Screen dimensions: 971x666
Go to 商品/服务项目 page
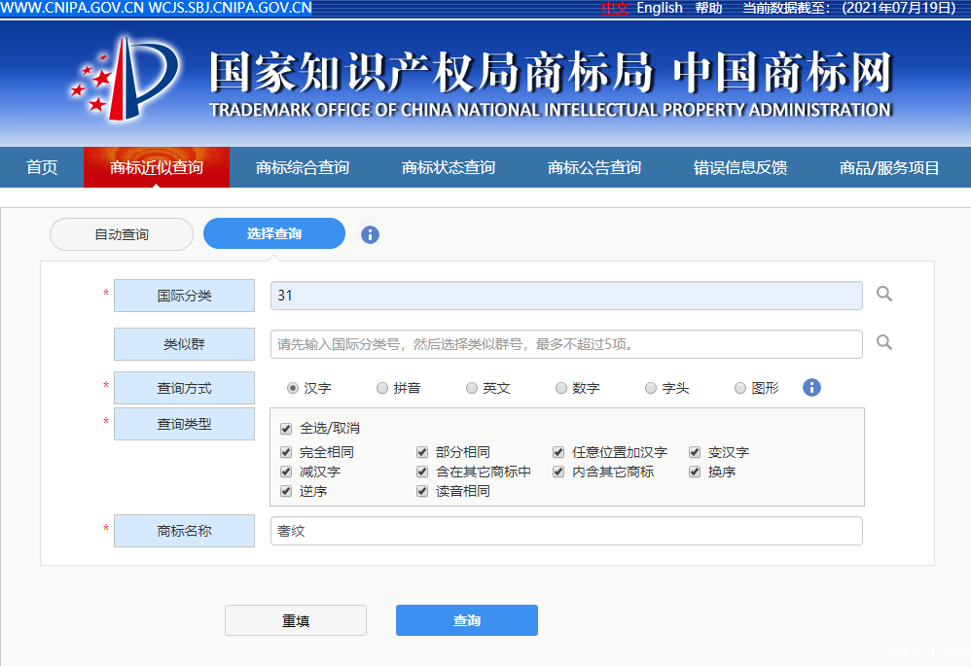pos(889,167)
